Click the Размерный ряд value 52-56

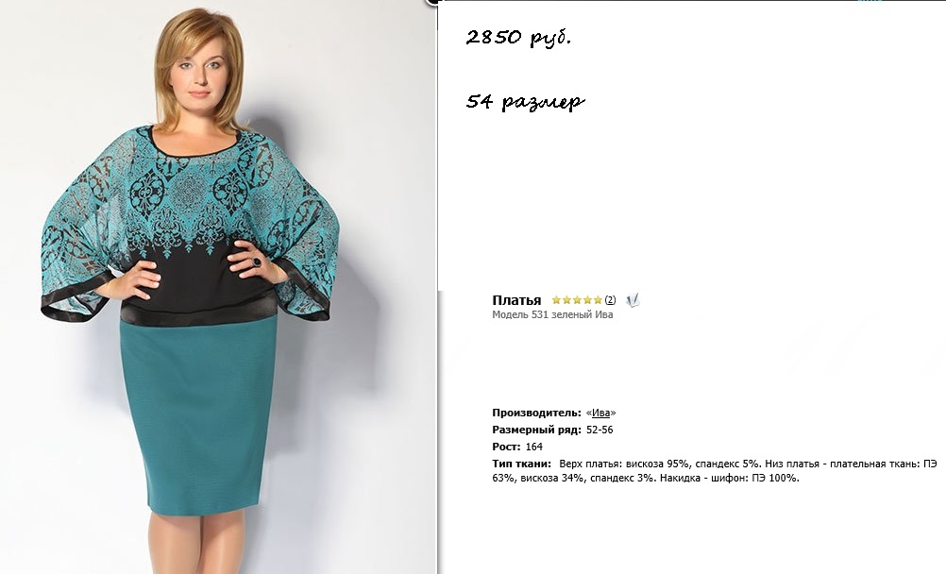pyautogui.click(x=600, y=430)
